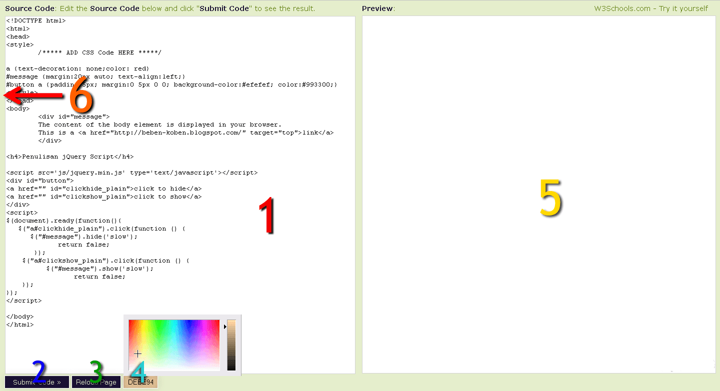This screenshot has width=720, height=391.
Task: Click the "a {text-decoration: none;color: red}" line
Action: (77, 68)
